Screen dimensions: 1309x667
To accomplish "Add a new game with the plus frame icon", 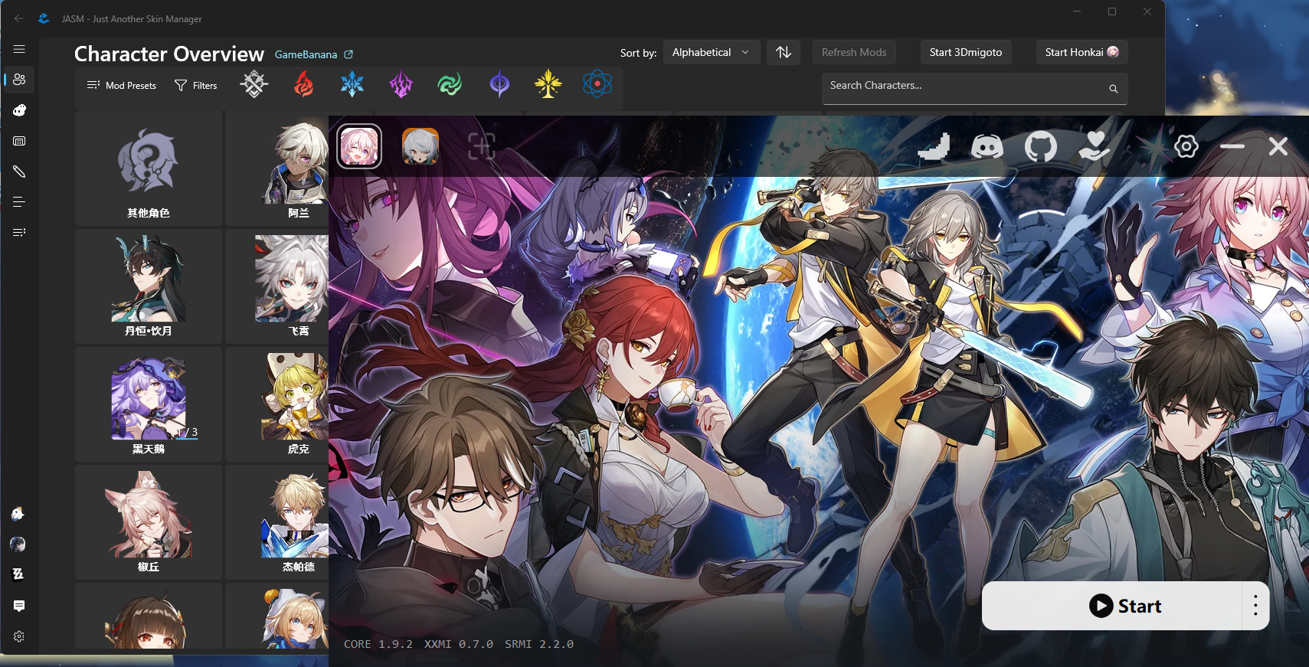I will [482, 145].
